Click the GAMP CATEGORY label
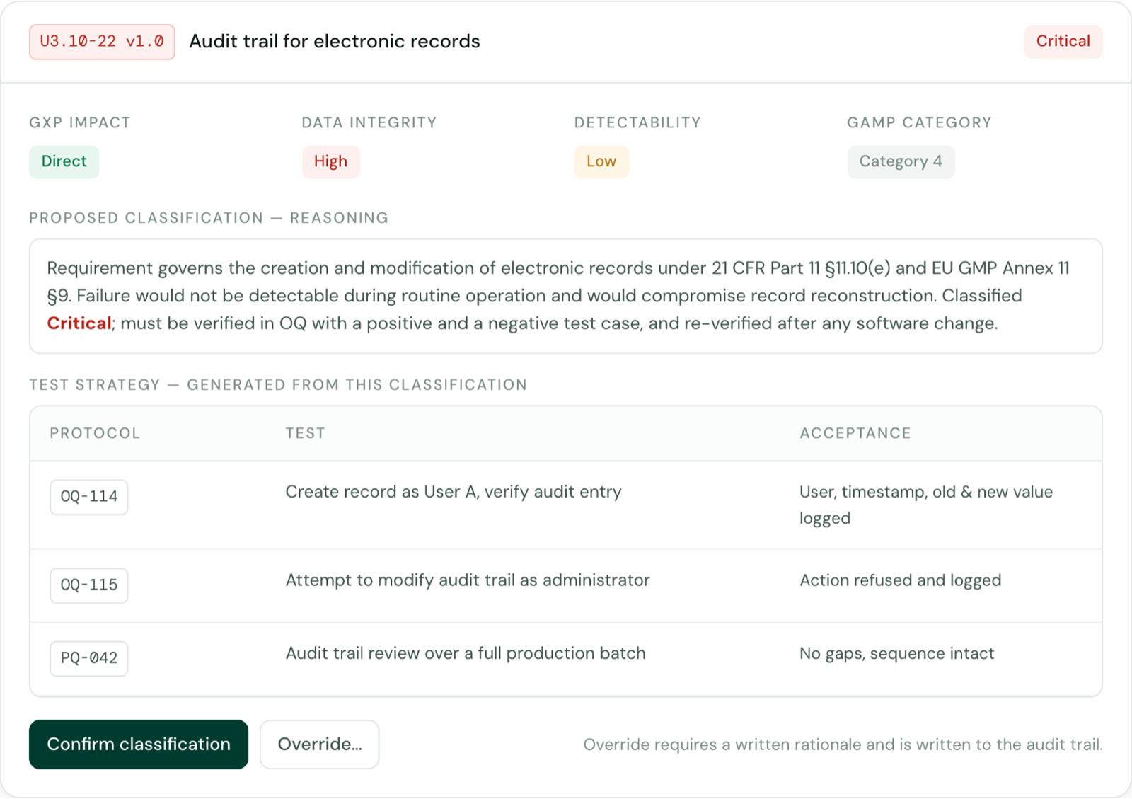1132x799 pixels. click(x=919, y=122)
